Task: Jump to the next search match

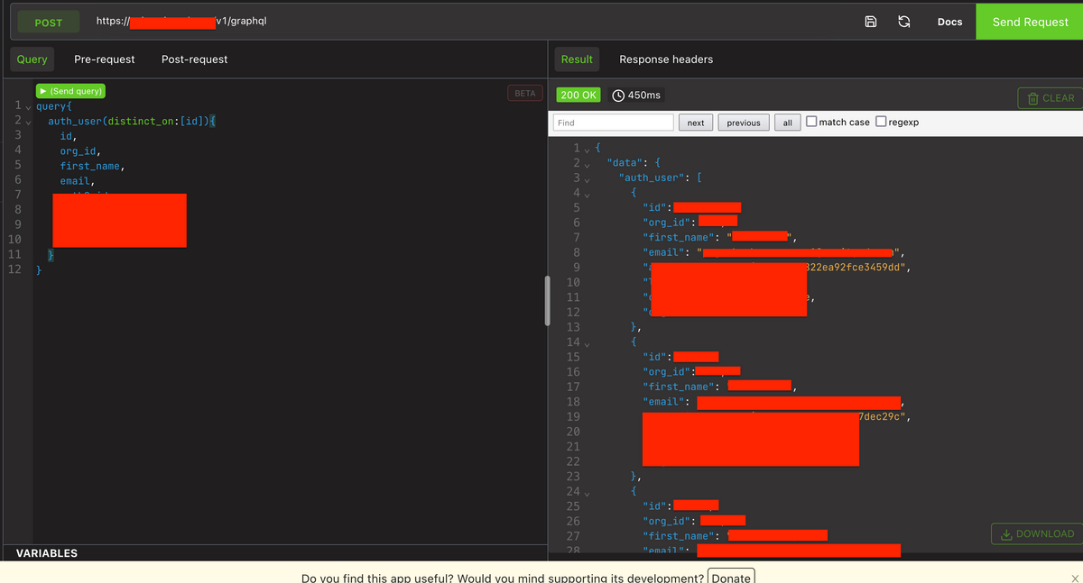Action: (696, 123)
